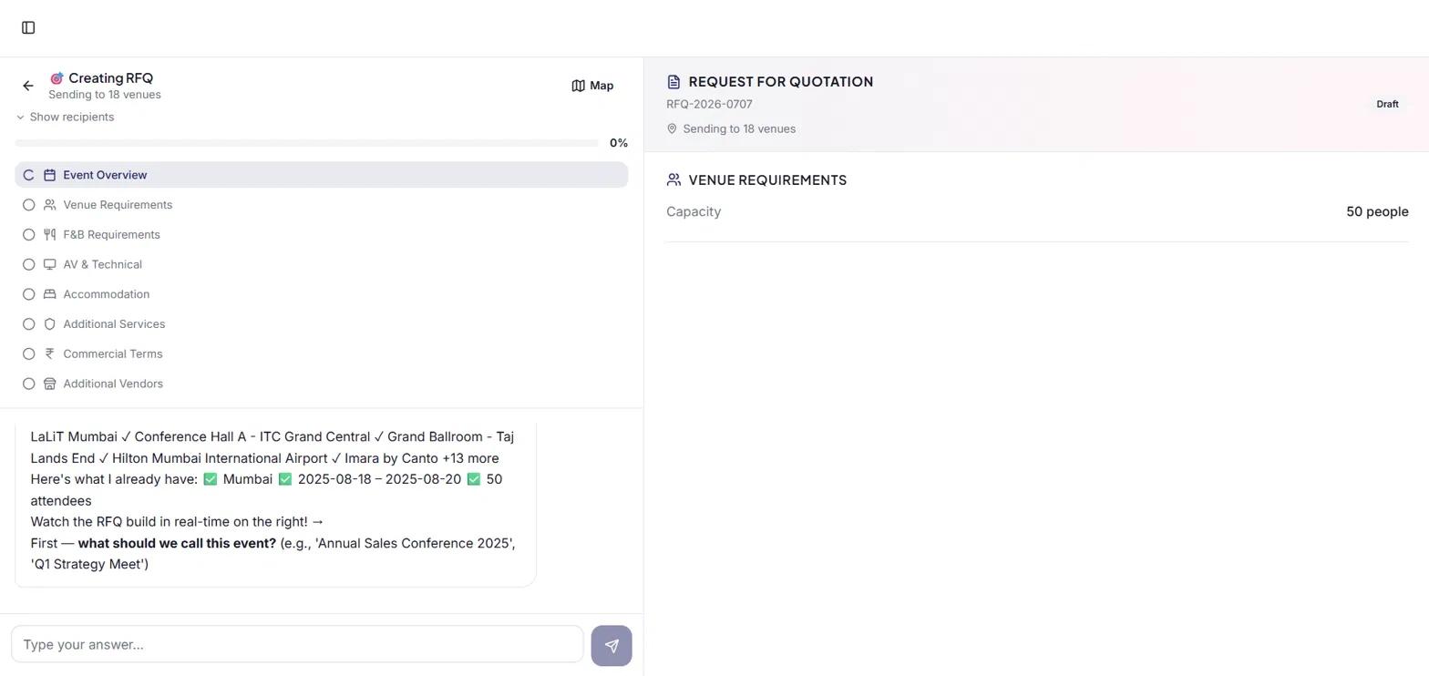Image resolution: width=1429 pixels, height=676 pixels.
Task: Click RFQ-2026-0707 reference number
Action: (709, 105)
